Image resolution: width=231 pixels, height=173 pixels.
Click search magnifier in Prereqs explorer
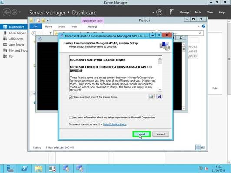(x=200, y=33)
